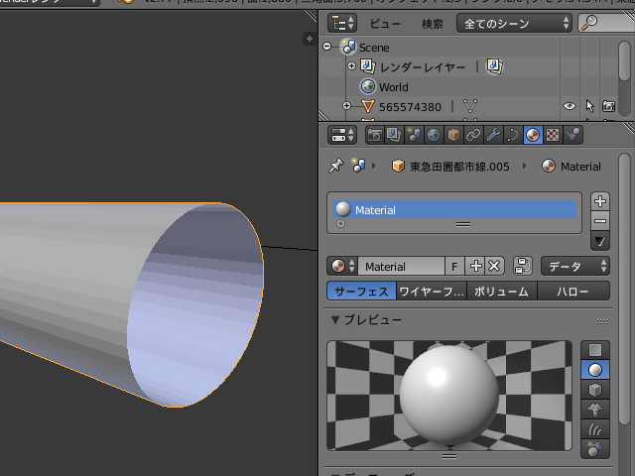Open the Object properties tab (cube)
The image size is (635, 476).
pyautogui.click(x=453, y=135)
